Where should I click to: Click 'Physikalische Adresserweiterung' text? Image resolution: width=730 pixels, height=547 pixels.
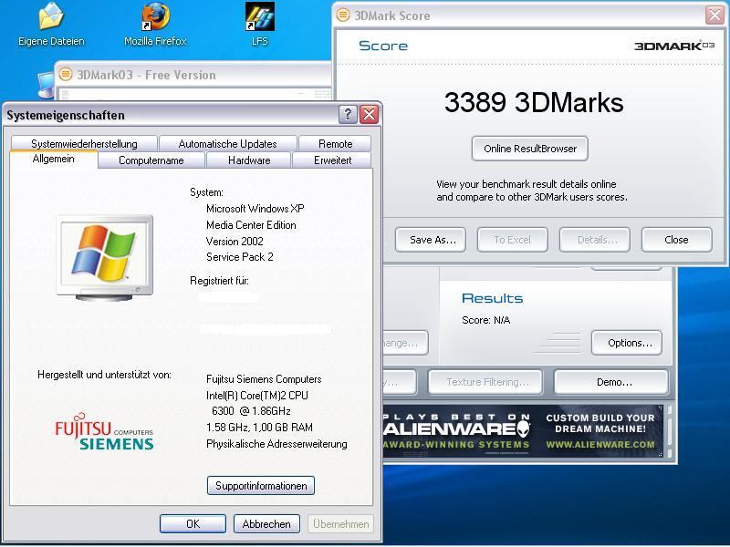click(276, 444)
